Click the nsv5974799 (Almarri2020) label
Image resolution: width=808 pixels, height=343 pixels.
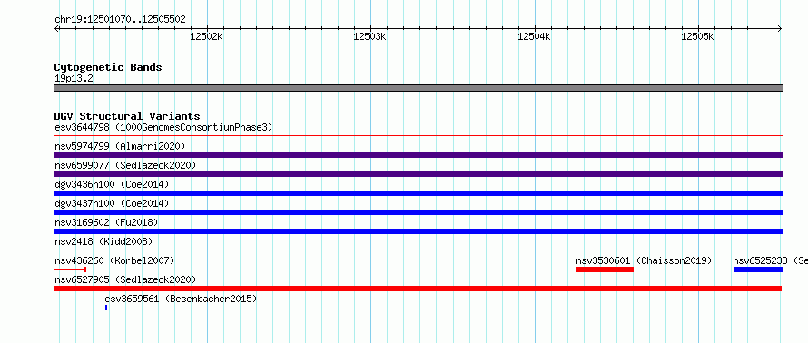point(120,146)
